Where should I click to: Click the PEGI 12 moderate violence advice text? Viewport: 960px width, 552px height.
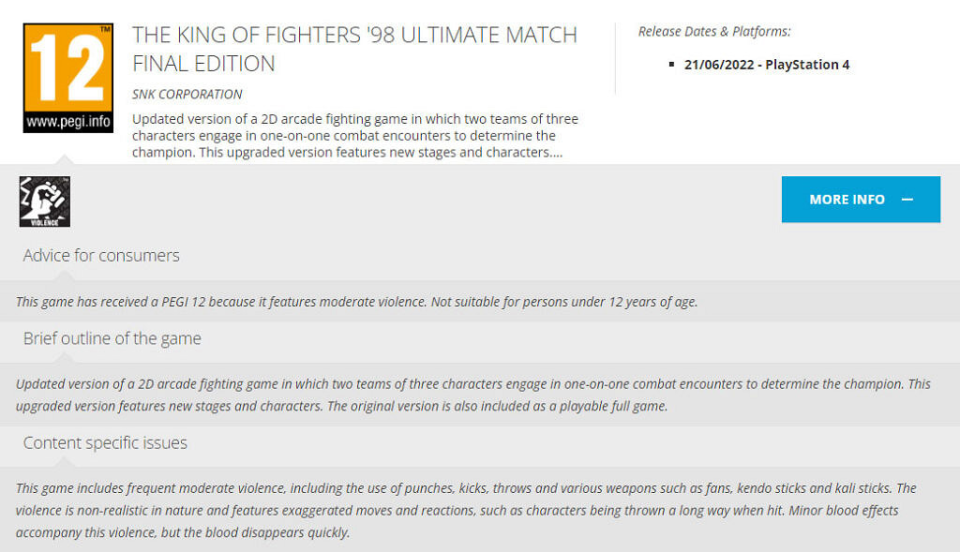356,302
